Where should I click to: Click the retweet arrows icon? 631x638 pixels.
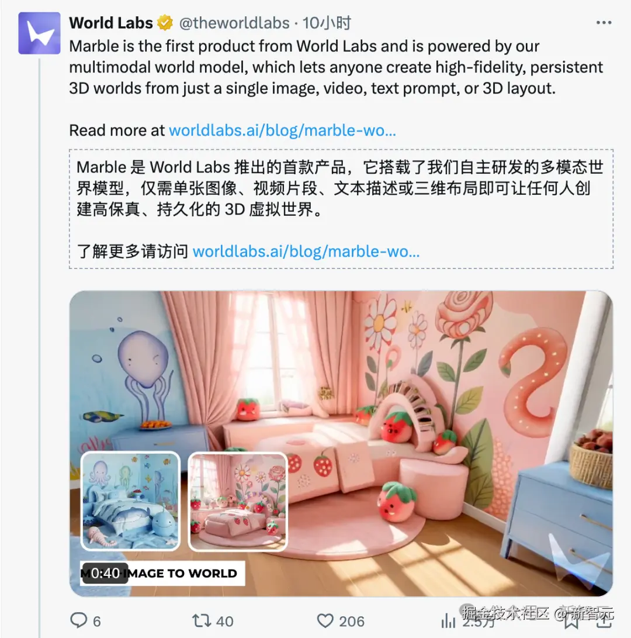coord(202,621)
